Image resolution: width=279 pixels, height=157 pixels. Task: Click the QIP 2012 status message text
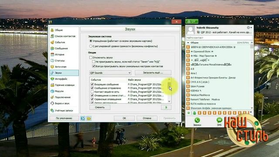(226, 33)
